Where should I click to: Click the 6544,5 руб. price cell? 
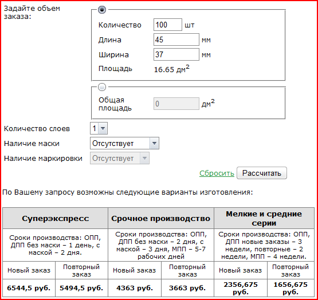(x=29, y=288)
